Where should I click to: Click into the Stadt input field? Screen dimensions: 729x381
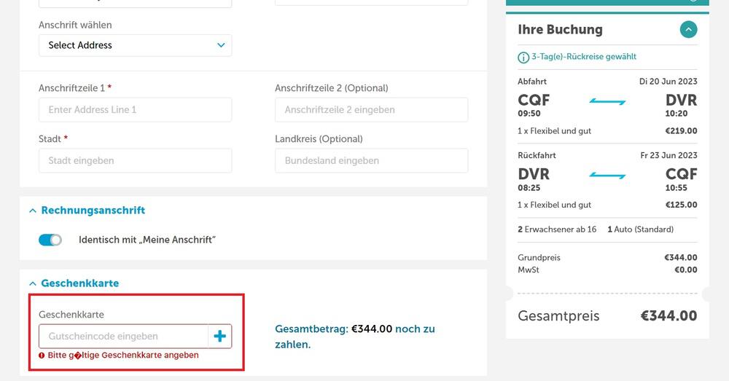pyautogui.click(x=136, y=160)
